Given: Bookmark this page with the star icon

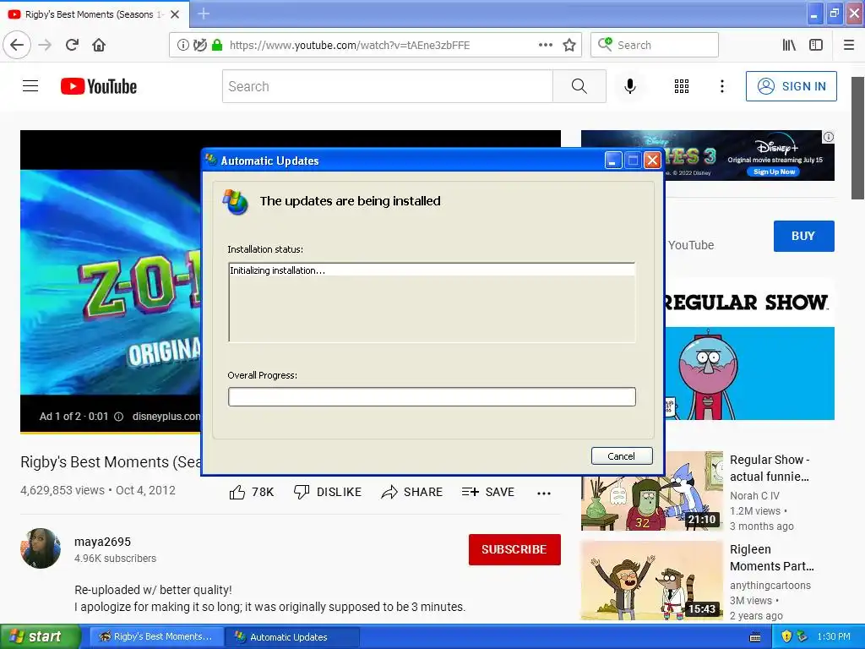Looking at the screenshot, I should 569,45.
